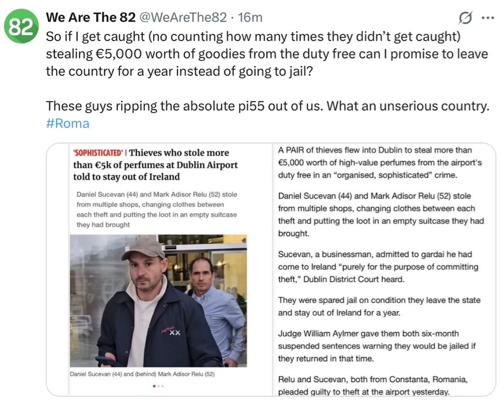Open the 16m timestamp link
This screenshot has width=500, height=405.
(x=250, y=18)
